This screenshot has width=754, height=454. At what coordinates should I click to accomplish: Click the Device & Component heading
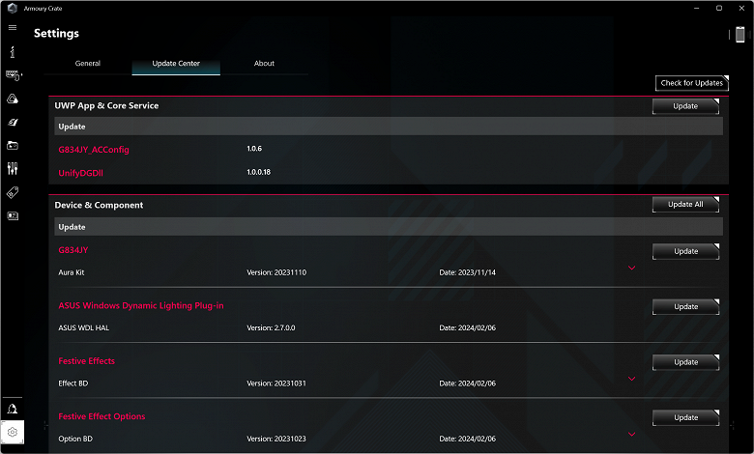tap(99, 205)
